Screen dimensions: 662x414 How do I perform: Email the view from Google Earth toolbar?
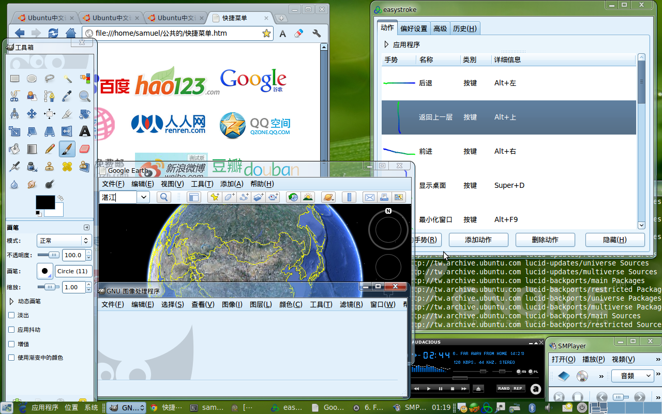tap(369, 197)
